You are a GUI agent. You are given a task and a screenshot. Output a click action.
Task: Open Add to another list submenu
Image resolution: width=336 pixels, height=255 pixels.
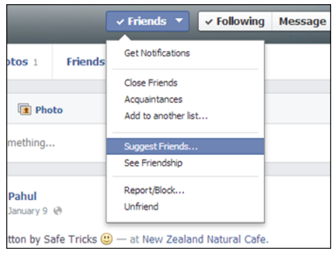(x=166, y=116)
